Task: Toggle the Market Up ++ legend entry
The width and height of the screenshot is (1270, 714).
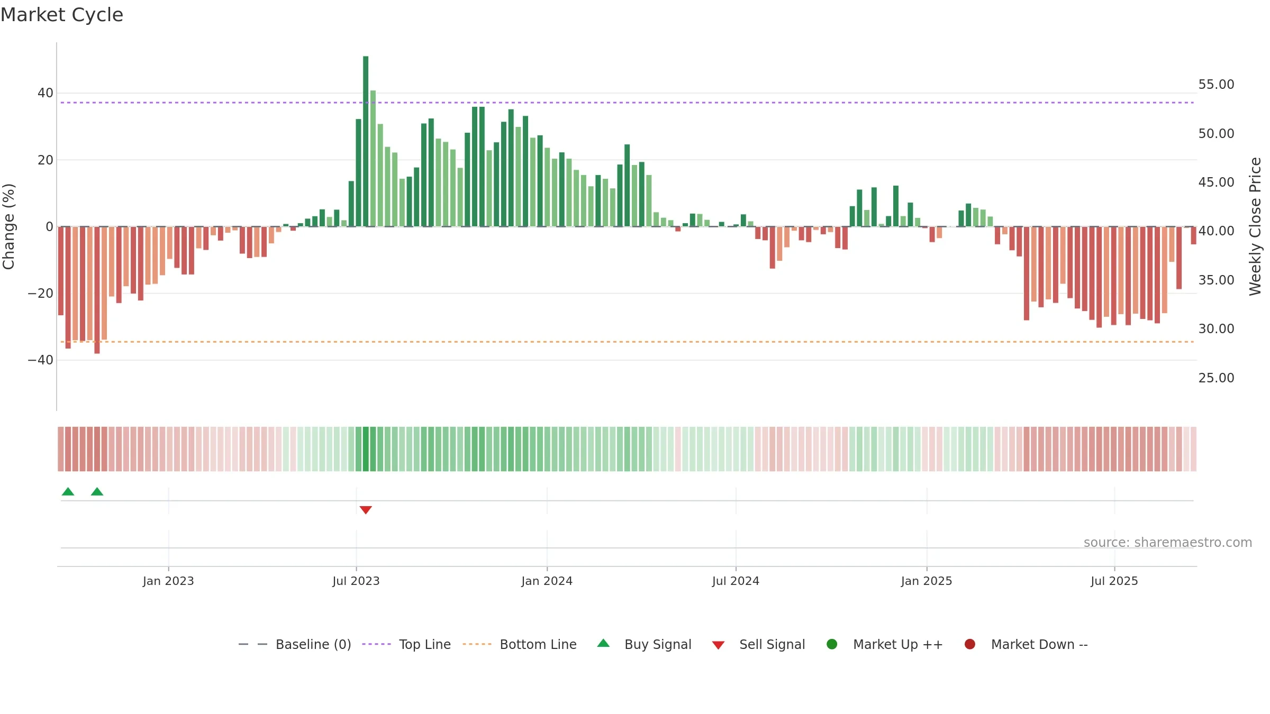Action: (885, 644)
